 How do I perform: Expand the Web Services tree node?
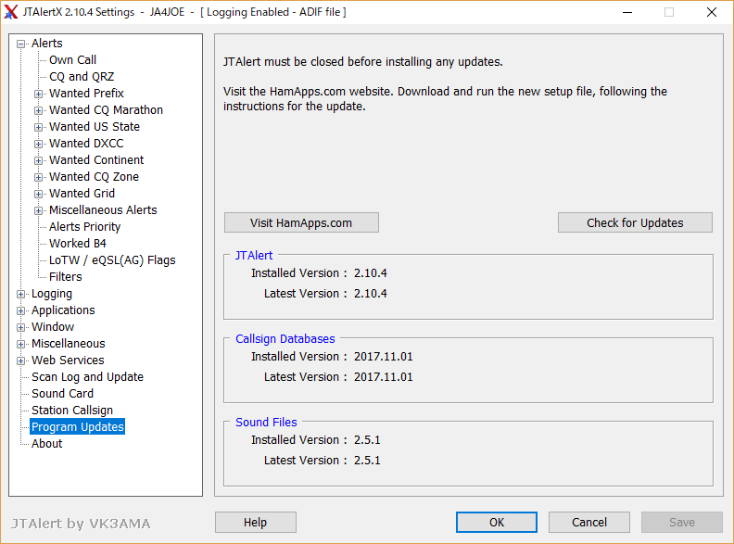pos(20,361)
